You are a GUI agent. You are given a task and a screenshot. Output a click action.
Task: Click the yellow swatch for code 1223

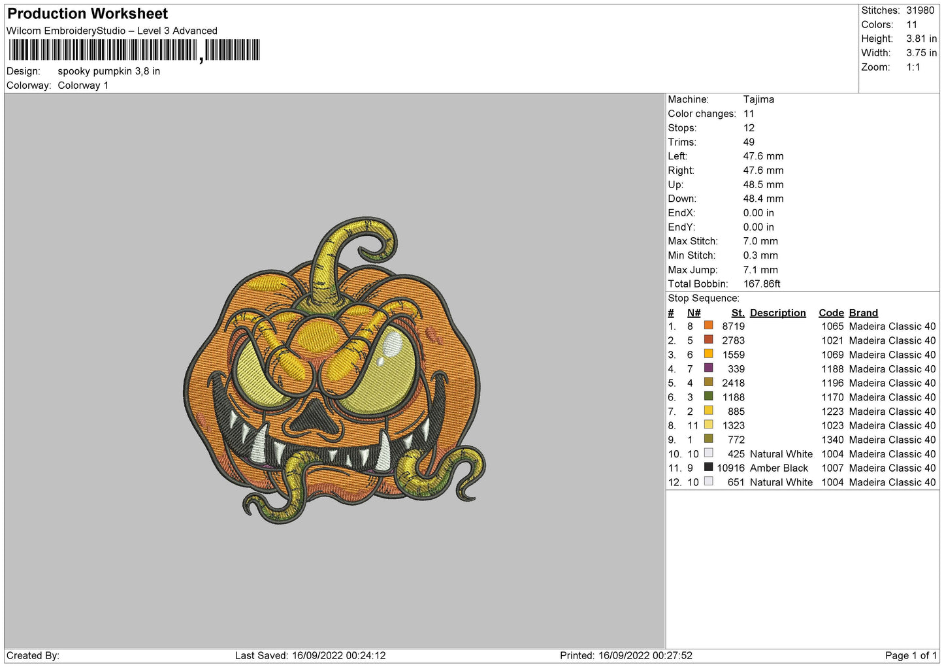point(708,410)
